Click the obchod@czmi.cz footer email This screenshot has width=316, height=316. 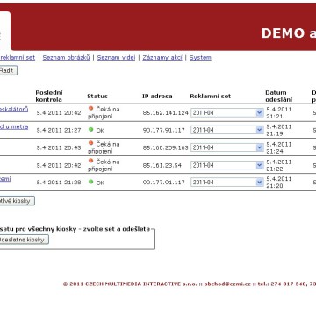coord(227,284)
